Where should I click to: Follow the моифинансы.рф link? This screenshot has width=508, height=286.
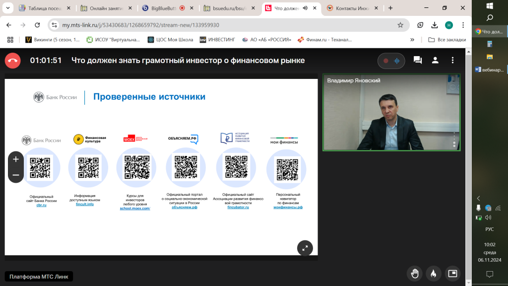288,207
